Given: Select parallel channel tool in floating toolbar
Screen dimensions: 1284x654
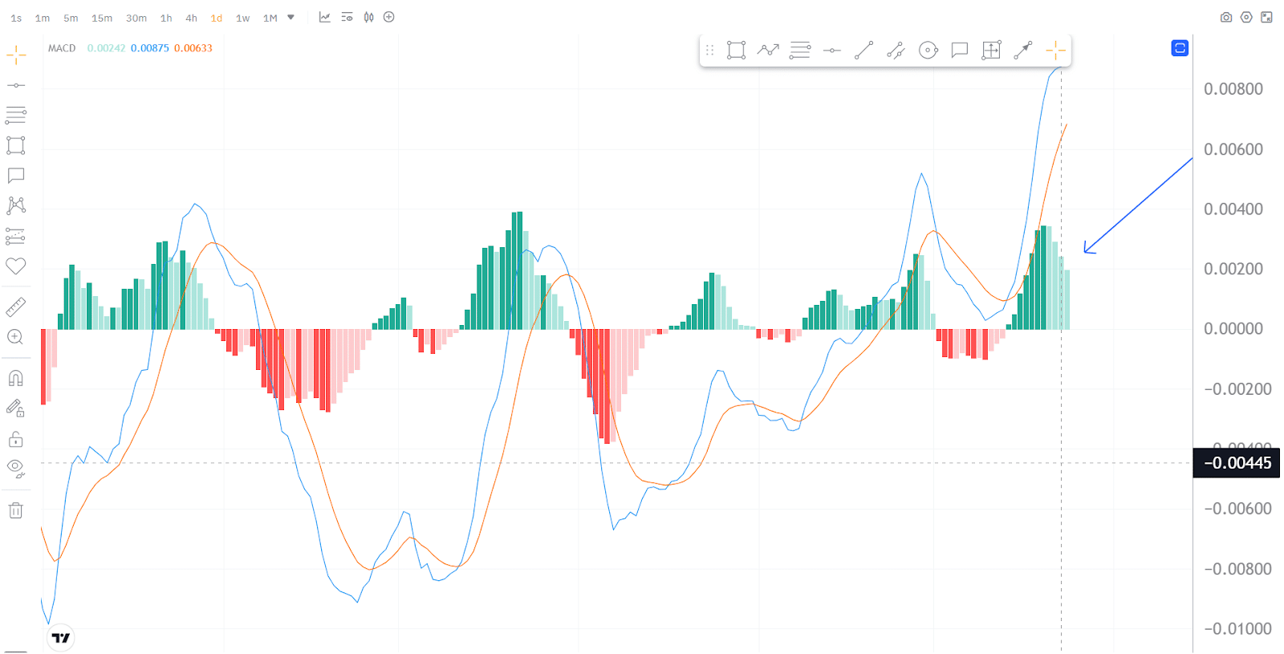Looking at the screenshot, I should (896, 51).
